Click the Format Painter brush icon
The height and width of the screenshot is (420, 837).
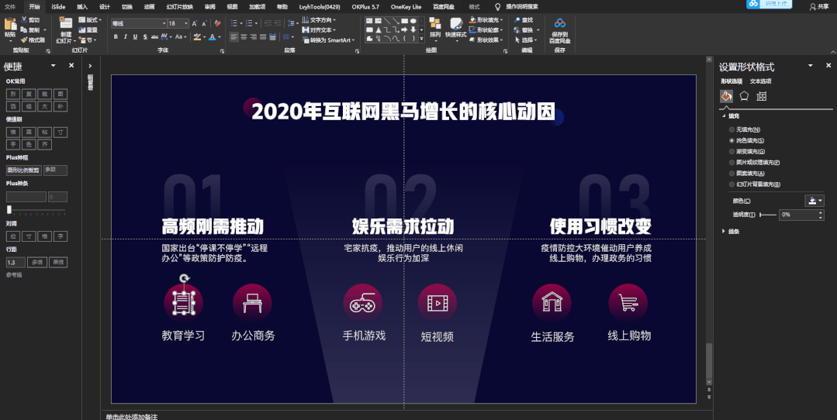tap(25, 40)
